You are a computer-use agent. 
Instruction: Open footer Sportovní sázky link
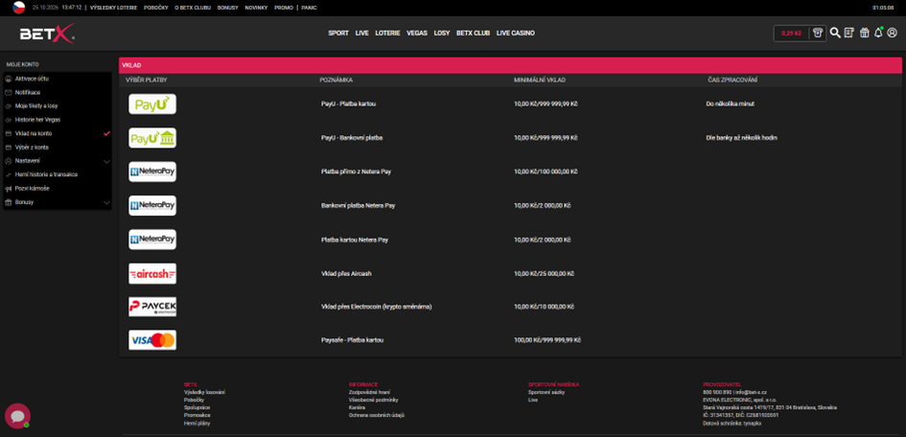546,392
